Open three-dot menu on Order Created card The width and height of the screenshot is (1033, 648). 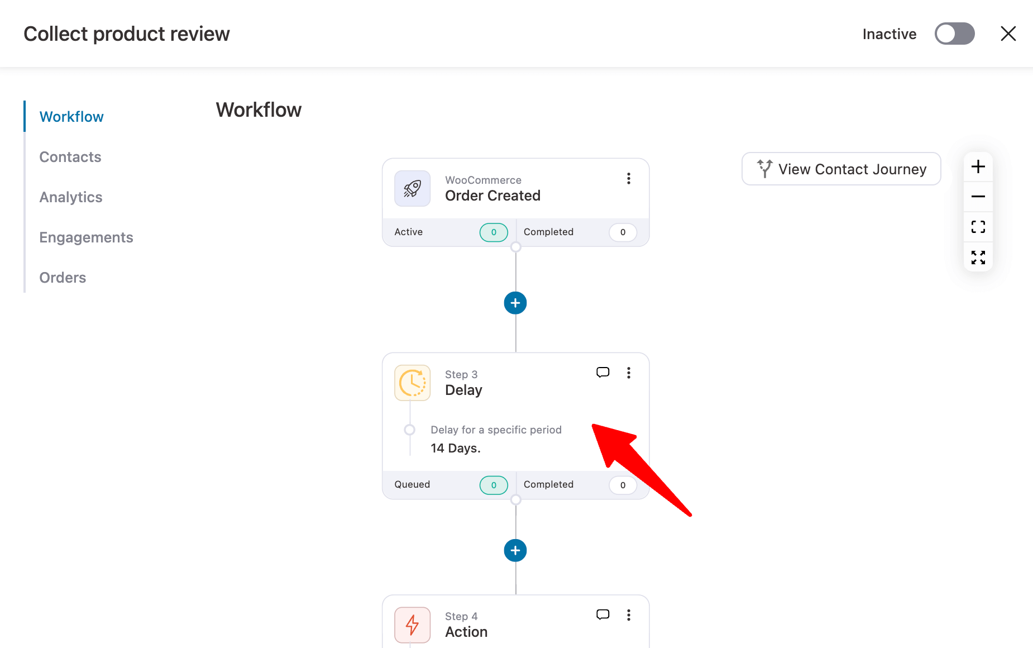(628, 179)
